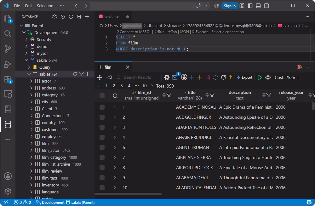Image resolution: width=315 pixels, height=206 pixels.
Task: Click Development in status bar
Action: point(50,203)
